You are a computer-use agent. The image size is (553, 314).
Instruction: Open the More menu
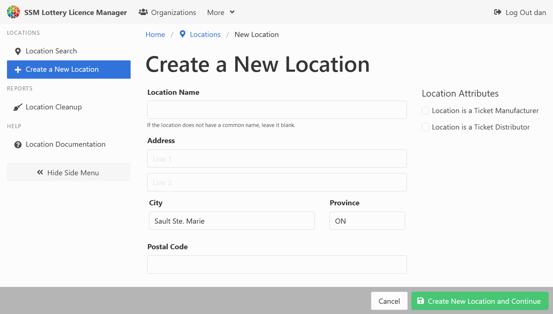tap(221, 12)
